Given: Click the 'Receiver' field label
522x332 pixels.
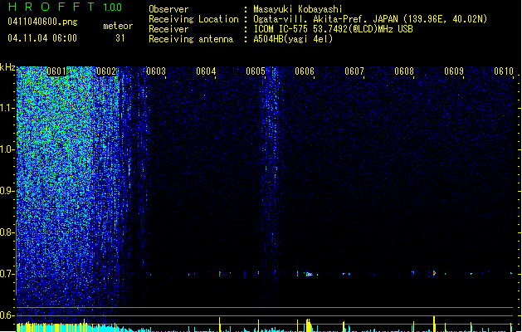Looking at the screenshot, I should pyautogui.click(x=168, y=29).
